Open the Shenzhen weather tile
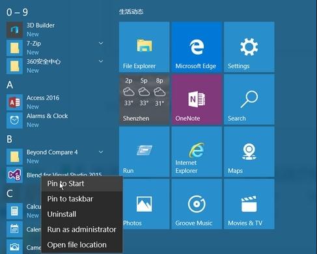 pyautogui.click(x=144, y=99)
